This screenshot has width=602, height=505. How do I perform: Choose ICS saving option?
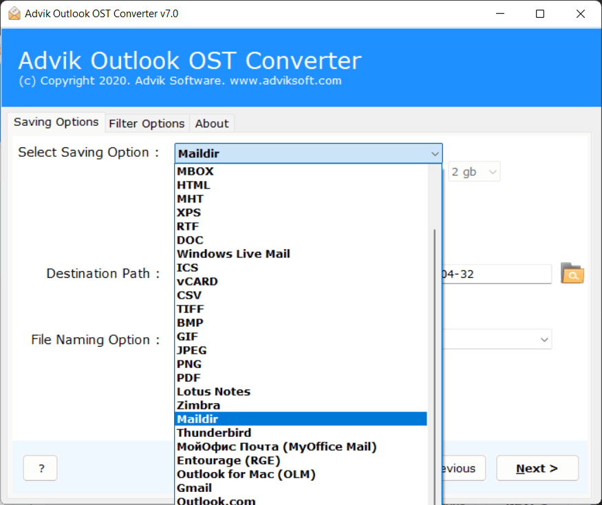tap(301, 268)
